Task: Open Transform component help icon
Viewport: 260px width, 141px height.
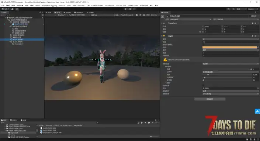Action: coord(253,23)
